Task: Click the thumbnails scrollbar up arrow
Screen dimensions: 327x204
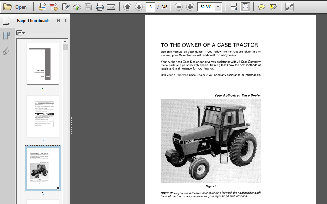Action: pyautogui.click(x=65, y=42)
